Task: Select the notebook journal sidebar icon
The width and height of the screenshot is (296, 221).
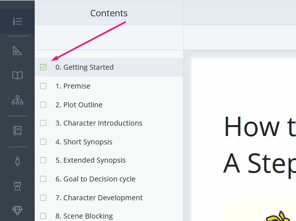Action: click(17, 131)
